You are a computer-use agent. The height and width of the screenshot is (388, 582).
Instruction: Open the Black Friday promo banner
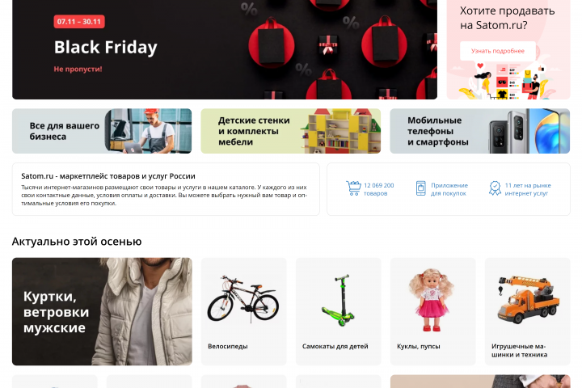pyautogui.click(x=225, y=49)
